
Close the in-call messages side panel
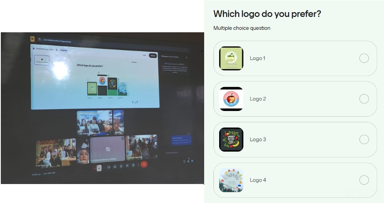[186, 58]
